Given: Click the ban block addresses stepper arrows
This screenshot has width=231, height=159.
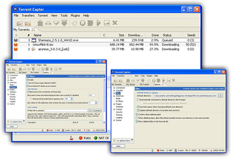Looking at the screenshot, I should tap(96, 103).
